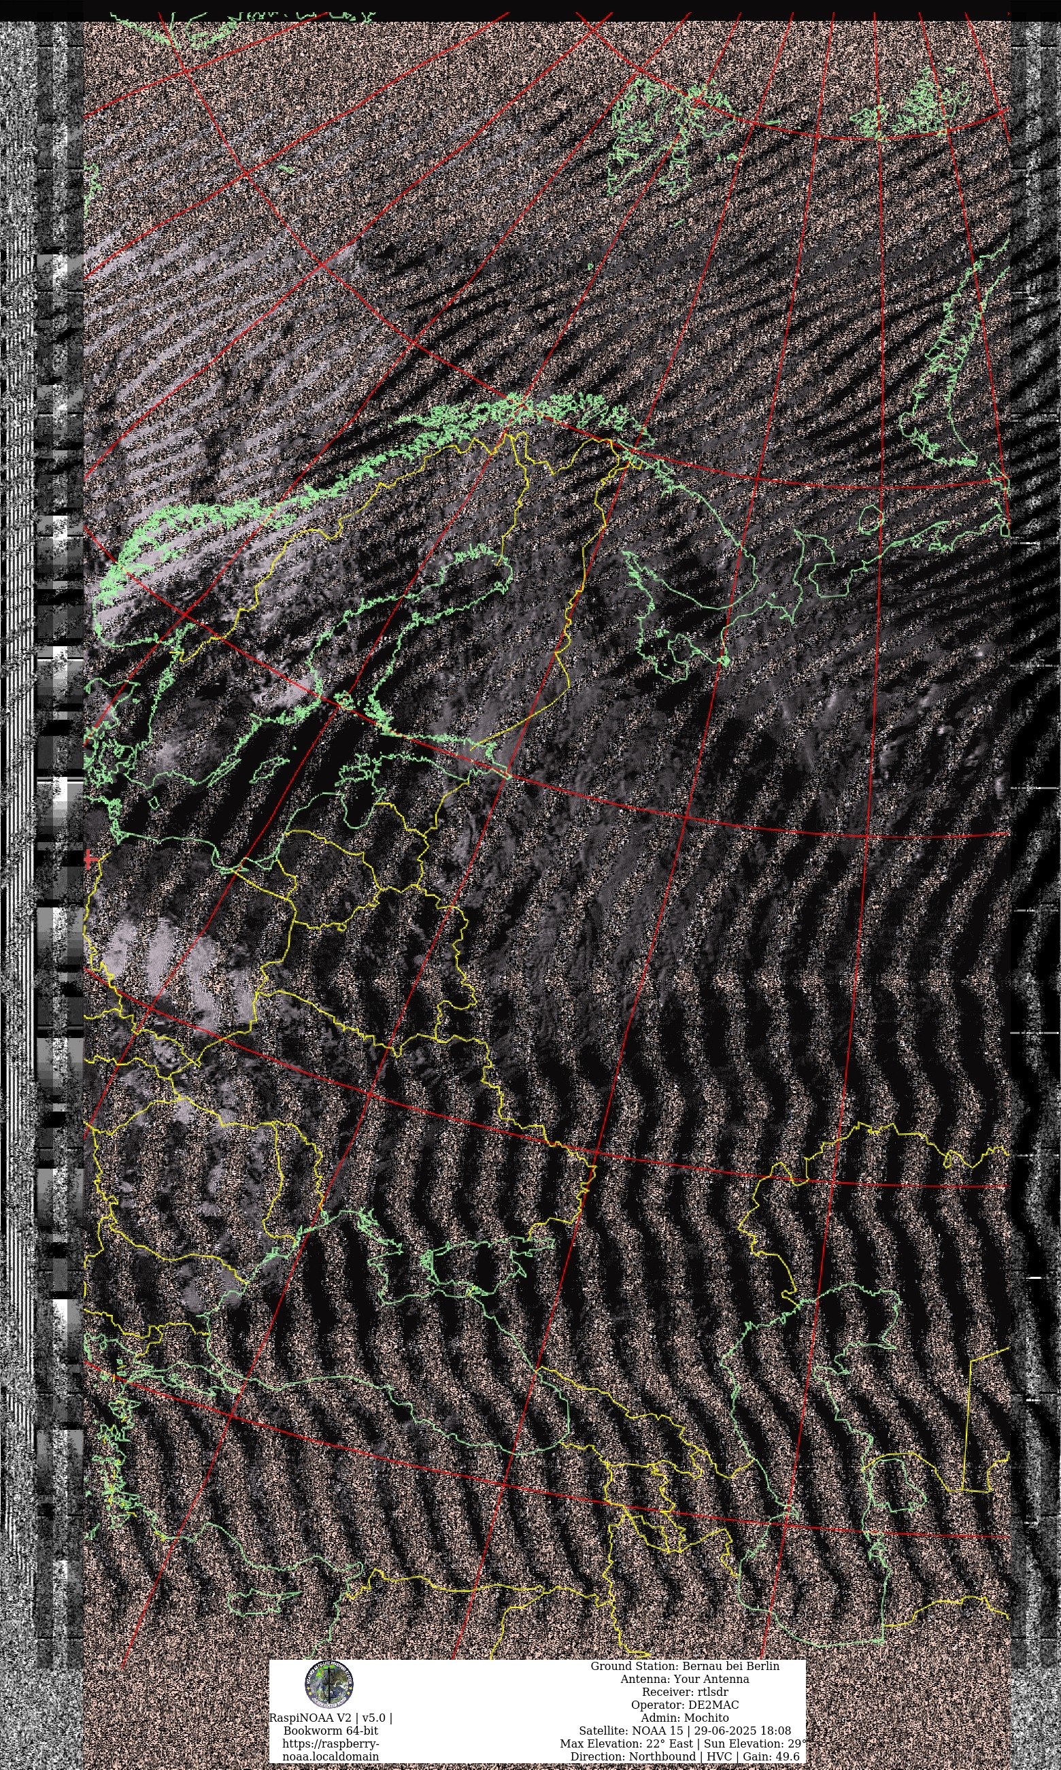
Task: Click the text "Antenna: Your Antenna"
Action: point(684,1678)
